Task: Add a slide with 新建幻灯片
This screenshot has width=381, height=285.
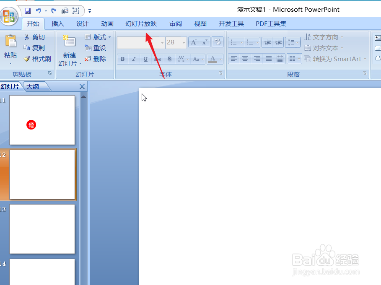Action: coord(70,51)
